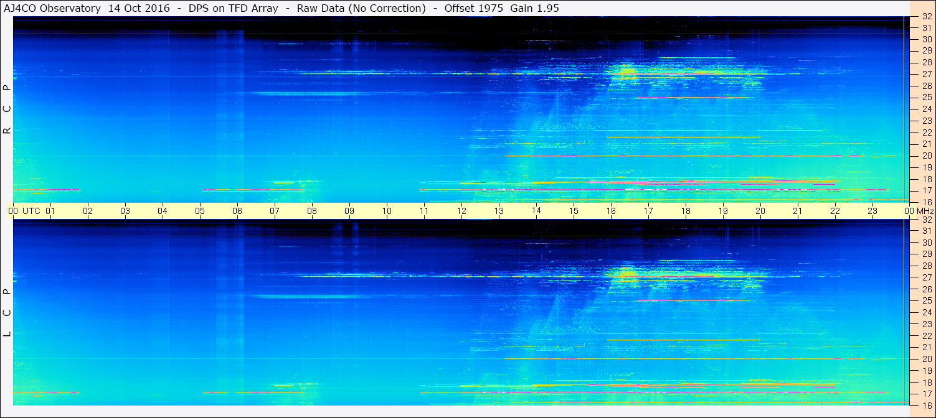936x418 pixels.
Task: Select the "Gain 1.95" value
Action: 534,8
